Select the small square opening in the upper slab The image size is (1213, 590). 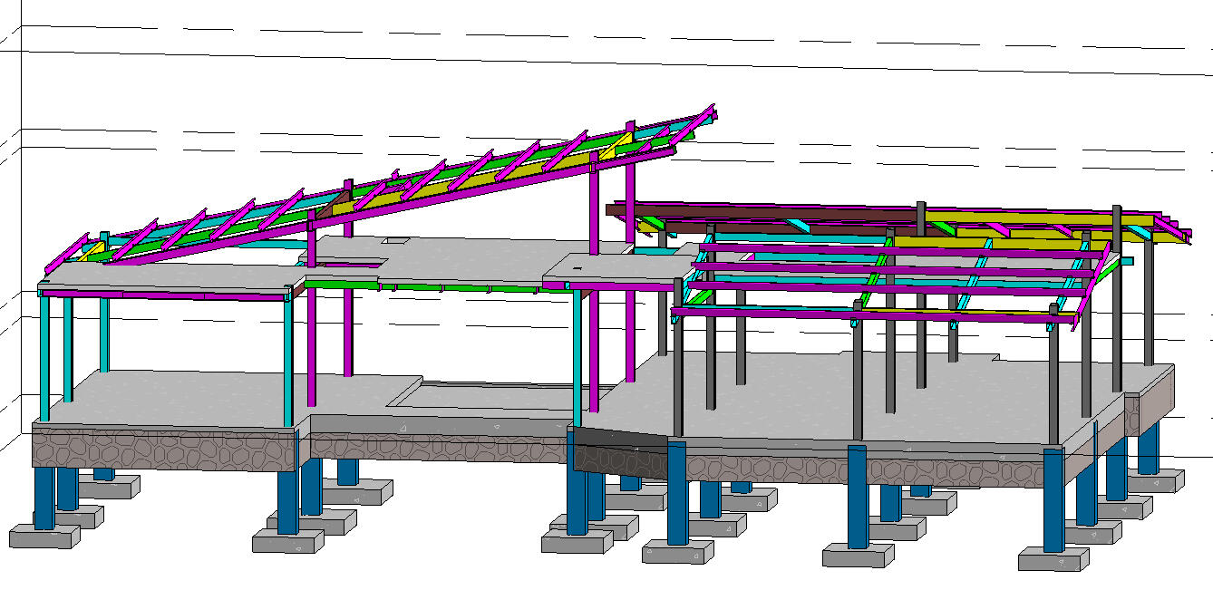click(396, 241)
